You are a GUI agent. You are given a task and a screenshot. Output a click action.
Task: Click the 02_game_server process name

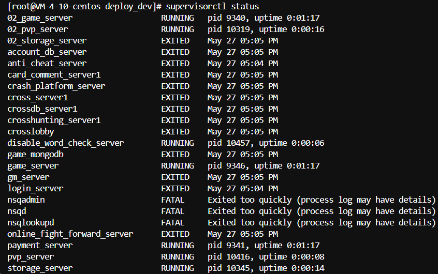(40, 18)
